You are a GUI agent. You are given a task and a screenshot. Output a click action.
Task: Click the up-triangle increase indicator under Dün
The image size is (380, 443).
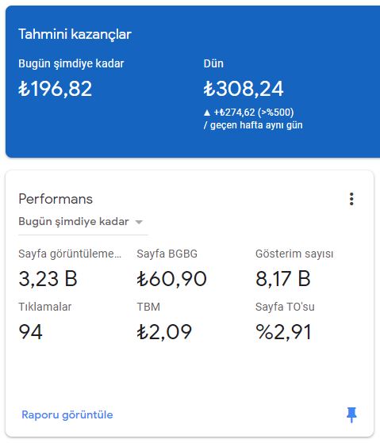coord(207,113)
